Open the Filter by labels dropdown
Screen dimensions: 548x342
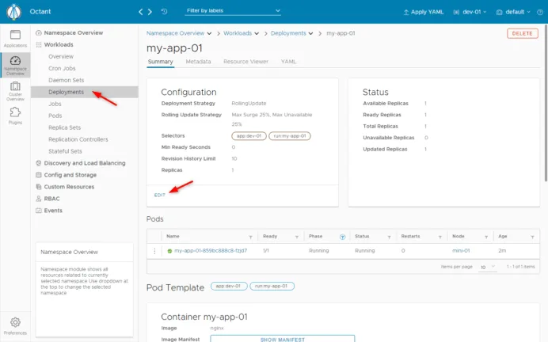click(233, 11)
